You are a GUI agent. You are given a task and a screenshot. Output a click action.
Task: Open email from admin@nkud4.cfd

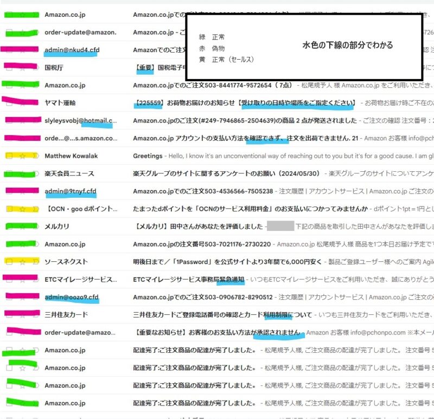pos(217,50)
